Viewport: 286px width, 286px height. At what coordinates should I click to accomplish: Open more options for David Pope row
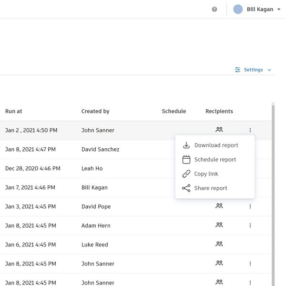(250, 206)
